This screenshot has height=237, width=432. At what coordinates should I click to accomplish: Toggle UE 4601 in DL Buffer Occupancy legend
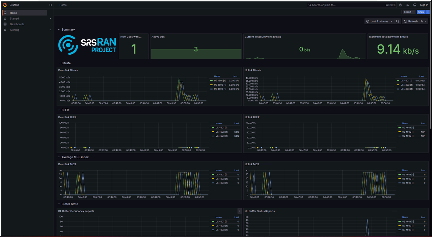[222, 222]
